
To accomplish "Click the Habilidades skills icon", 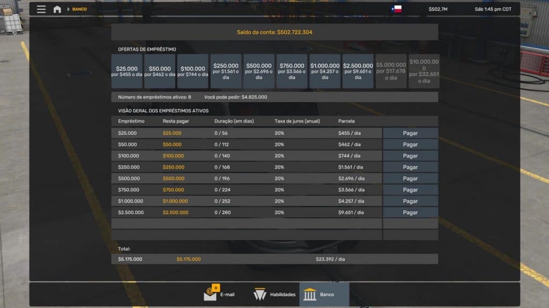I will click(x=261, y=294).
